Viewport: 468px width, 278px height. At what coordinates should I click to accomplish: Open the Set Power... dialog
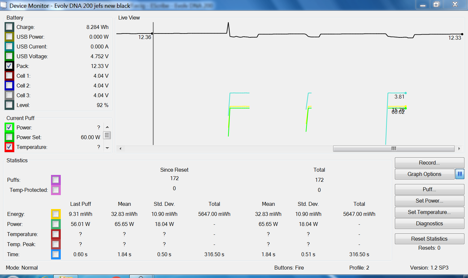pyautogui.click(x=429, y=201)
